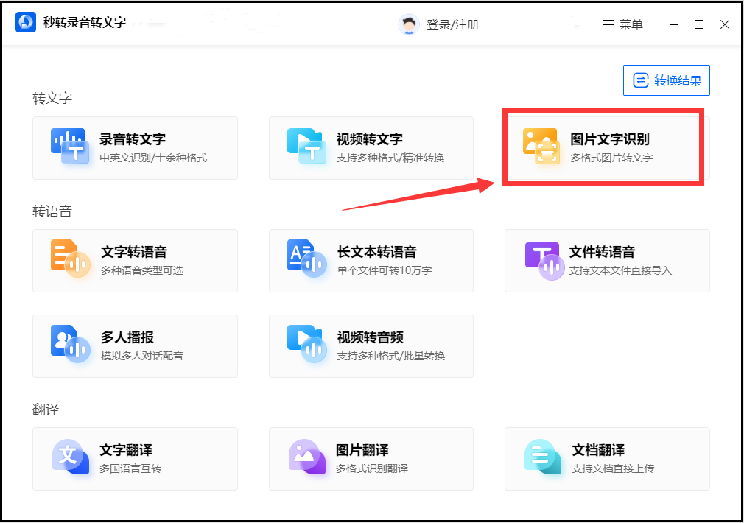Click 中英文识别/十余种格式 description text
The width and height of the screenshot is (744, 523).
[153, 158]
